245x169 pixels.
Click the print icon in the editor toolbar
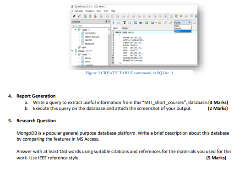tap(141, 22)
